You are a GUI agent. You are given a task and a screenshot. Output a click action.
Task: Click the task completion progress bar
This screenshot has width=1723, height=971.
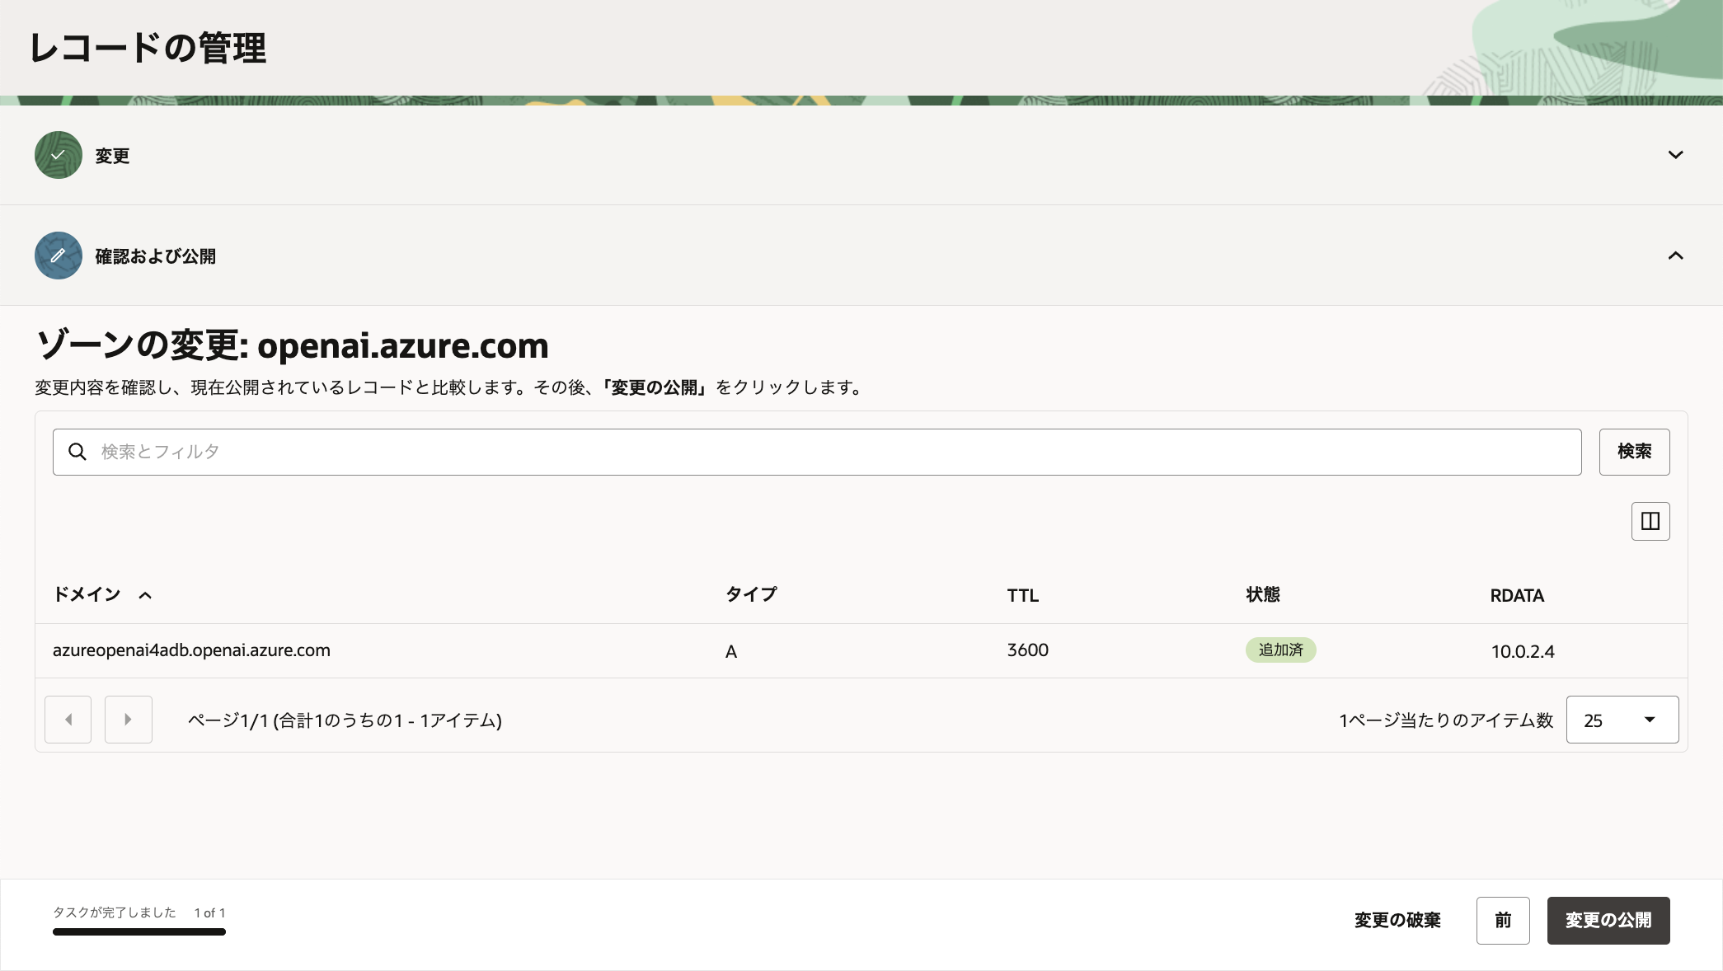138,931
